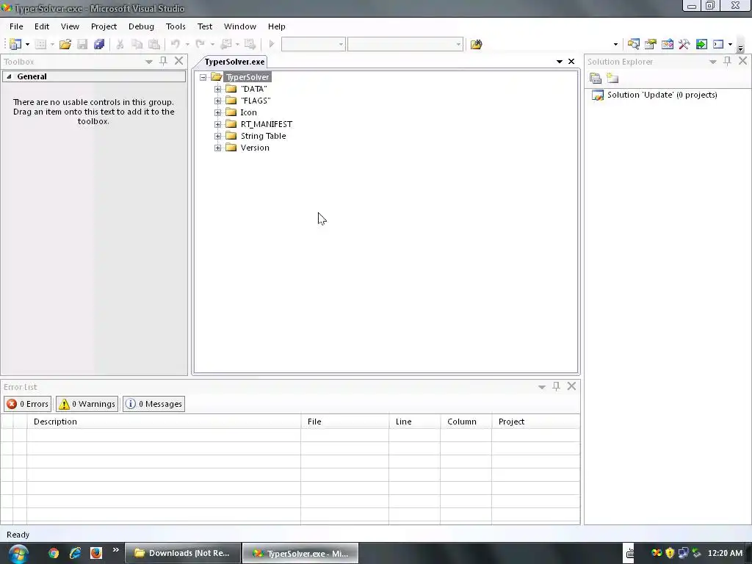Screen dimensions: 752x564
Task: Click the Redo arrow icon
Action: coord(200,44)
